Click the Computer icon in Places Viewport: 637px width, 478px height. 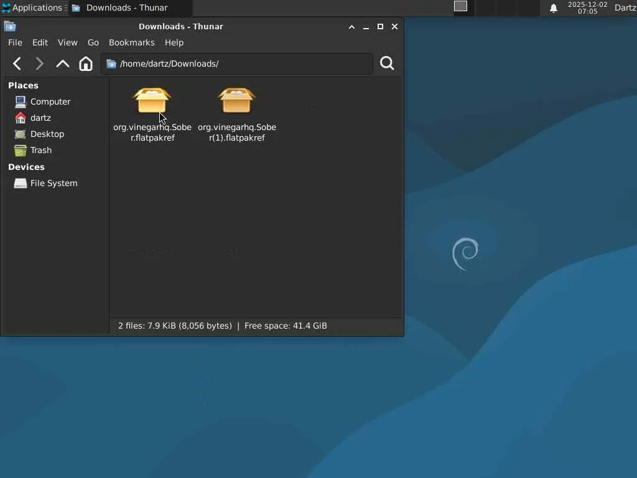pos(21,101)
